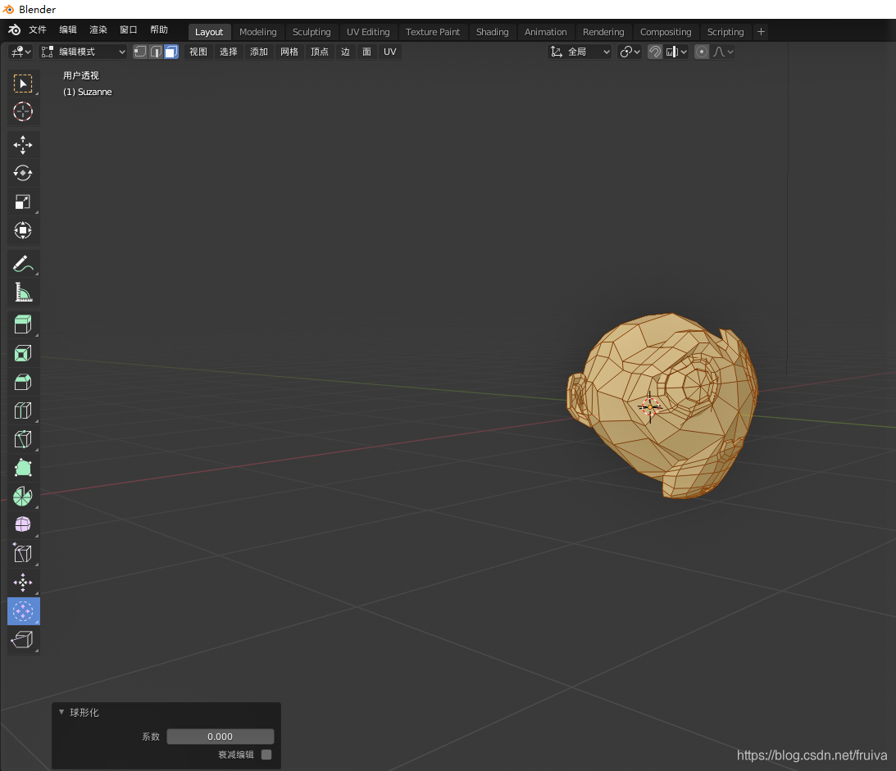Image resolution: width=896 pixels, height=771 pixels.
Task: Enable the 衰减编辑 checkbox
Action: coord(266,755)
